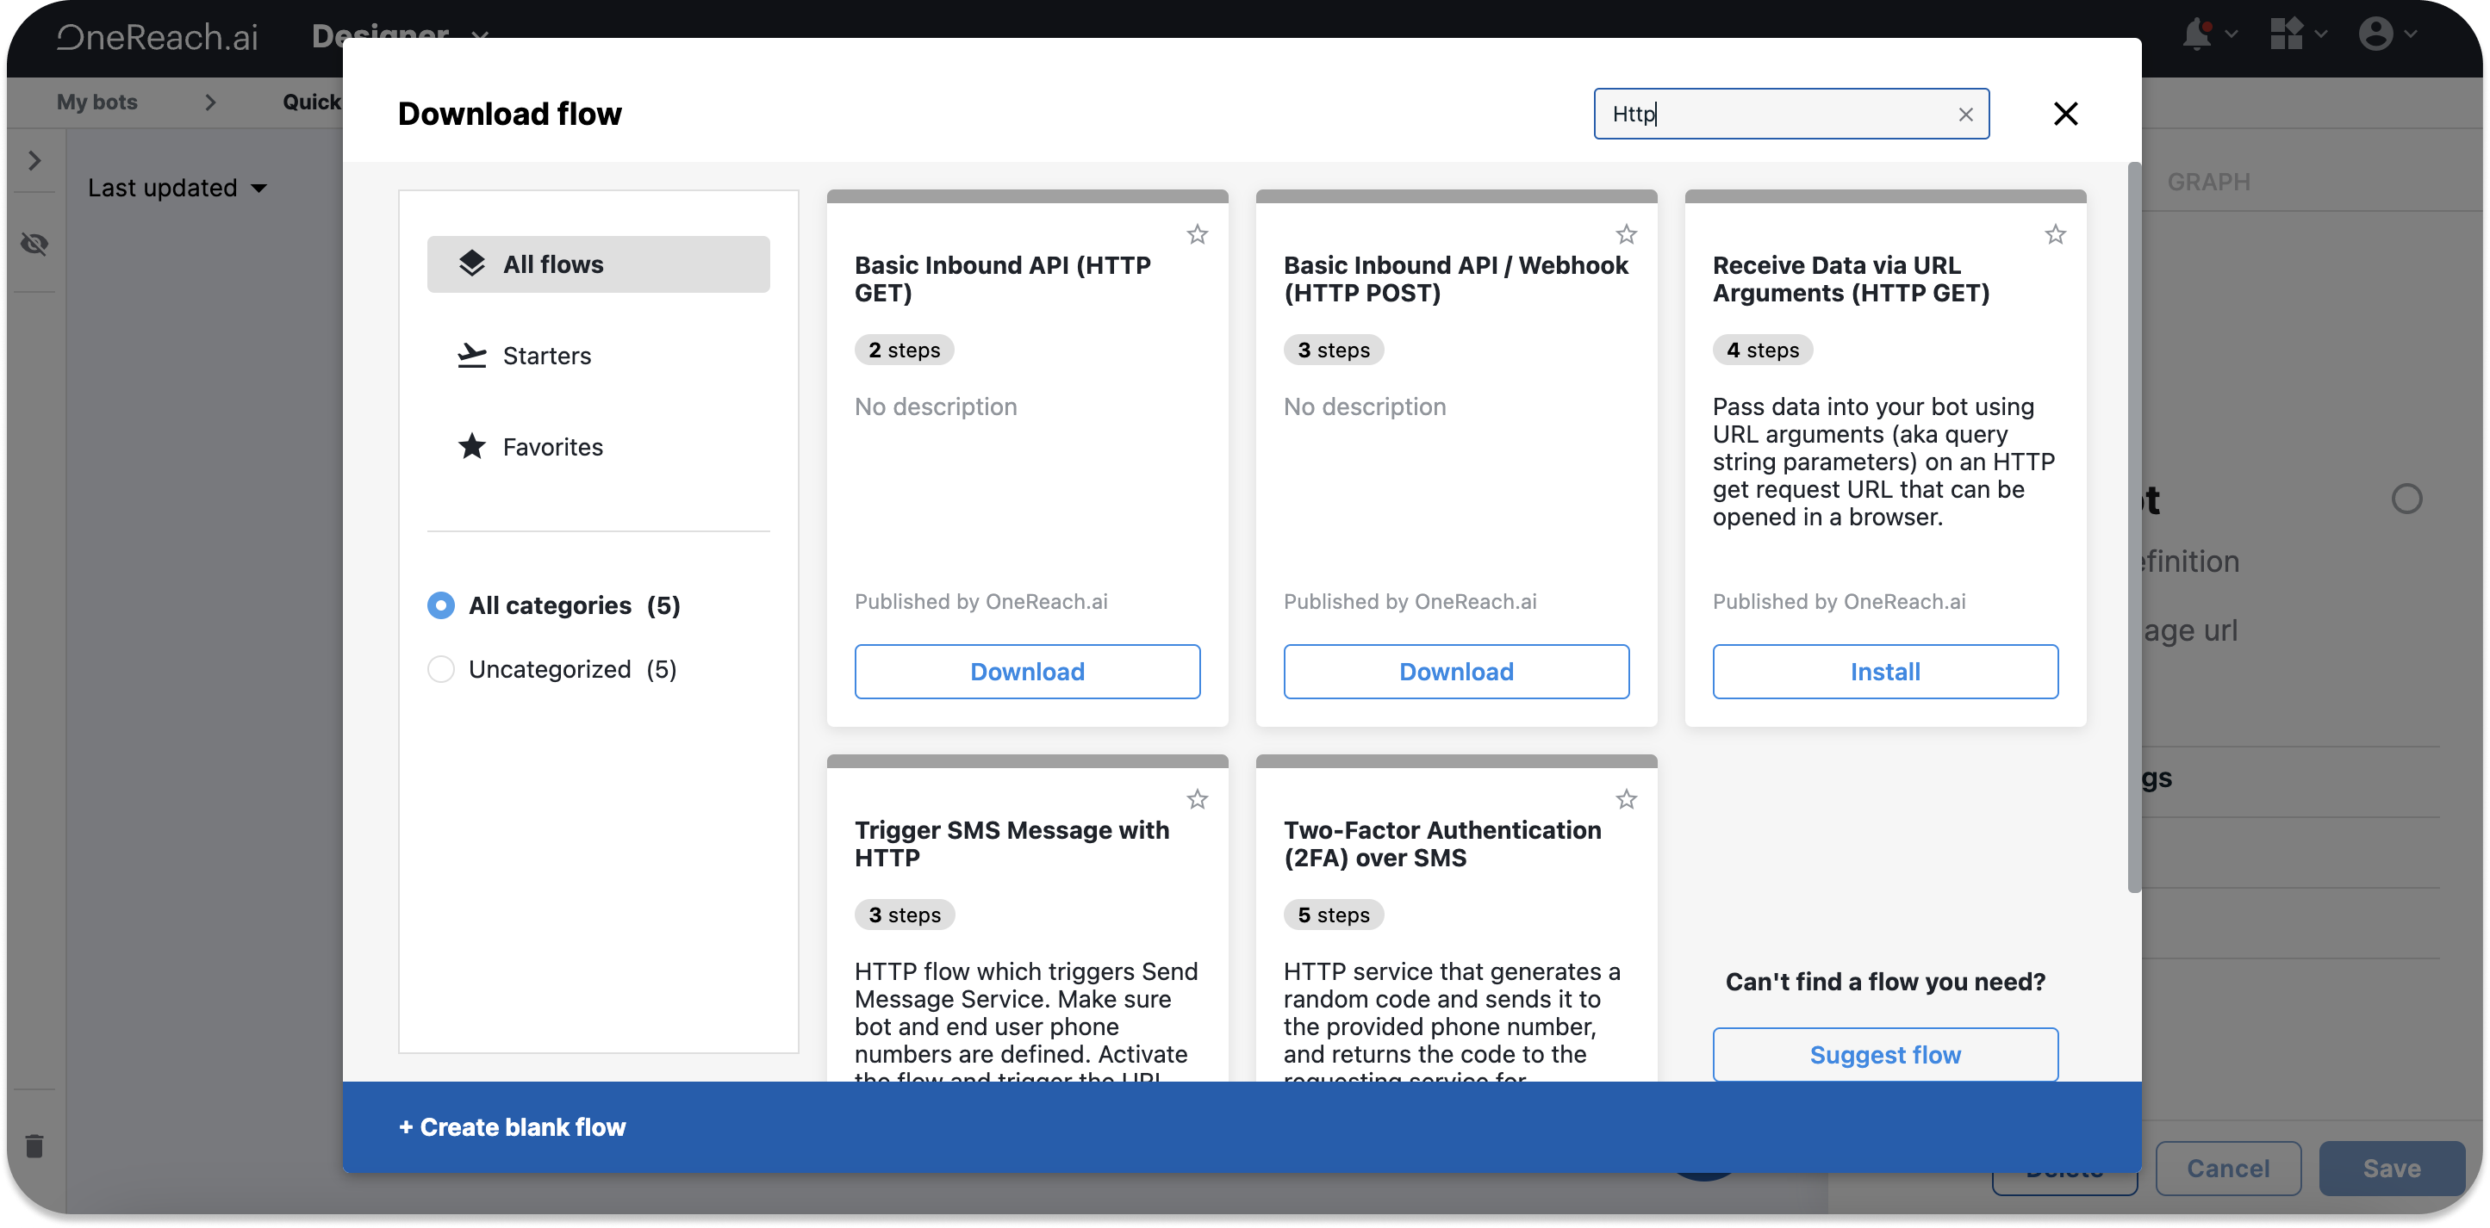Favorite the Basic Inbound API (HTTP GET) flow
Viewport: 2490px width, 1228px height.
[1197, 235]
